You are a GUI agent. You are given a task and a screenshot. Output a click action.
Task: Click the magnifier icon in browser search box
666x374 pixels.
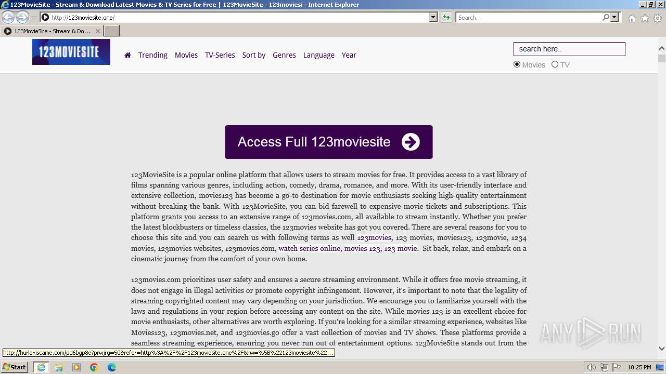coord(606,18)
